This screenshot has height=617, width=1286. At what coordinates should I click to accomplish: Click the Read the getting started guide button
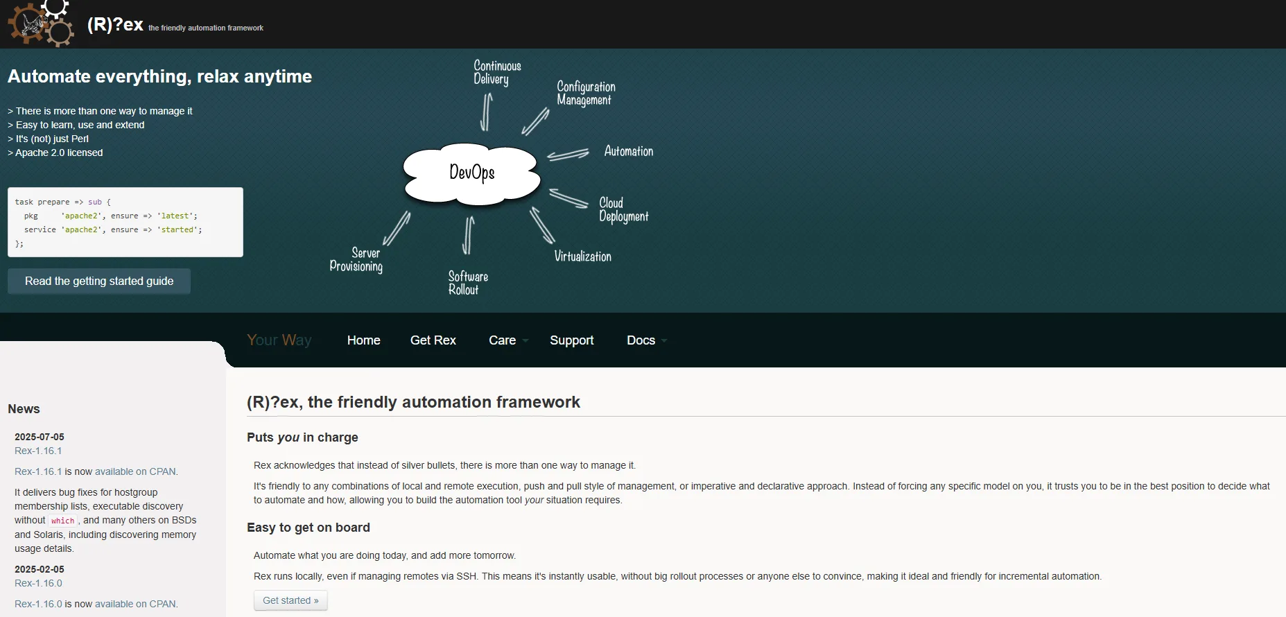tap(99, 281)
